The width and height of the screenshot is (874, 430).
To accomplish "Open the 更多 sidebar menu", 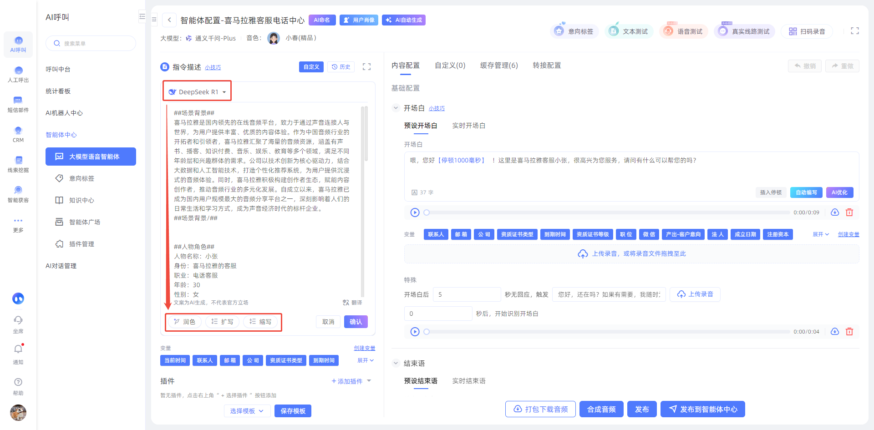I will pos(18,225).
